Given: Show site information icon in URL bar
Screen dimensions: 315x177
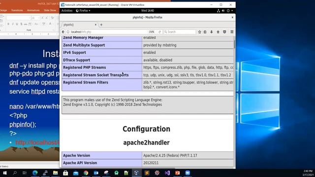Looking at the screenshot, I should tap(68, 32).
